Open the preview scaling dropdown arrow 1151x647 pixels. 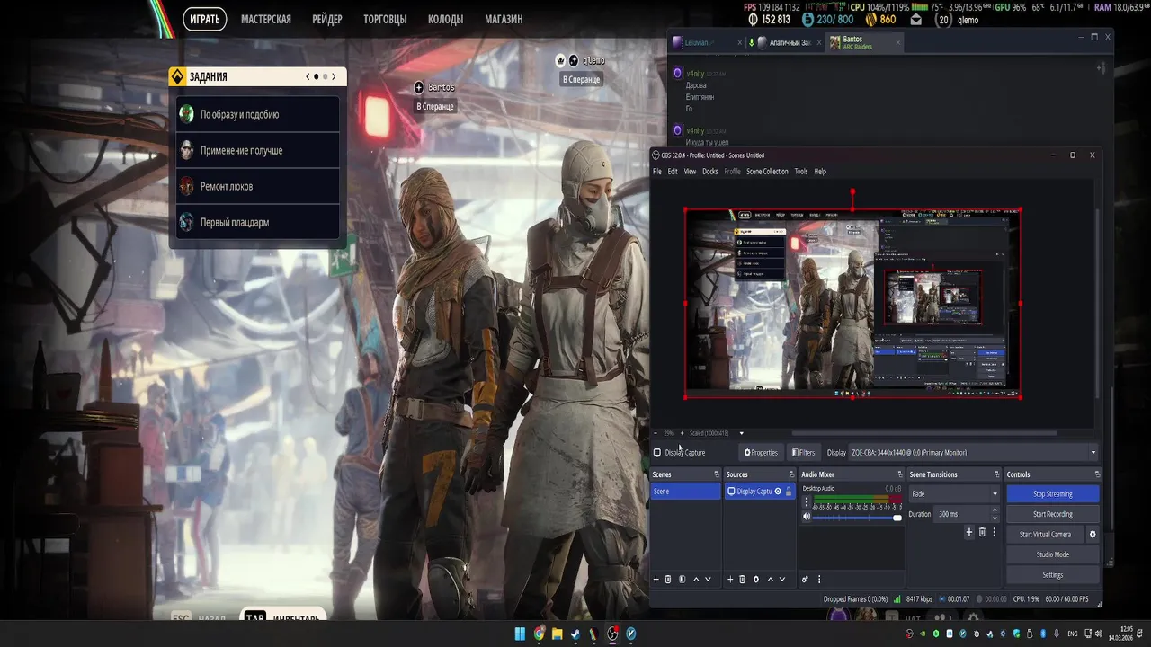pyautogui.click(x=741, y=433)
